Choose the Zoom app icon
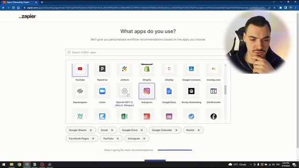299x168 pixels. pyautogui.click(x=102, y=91)
